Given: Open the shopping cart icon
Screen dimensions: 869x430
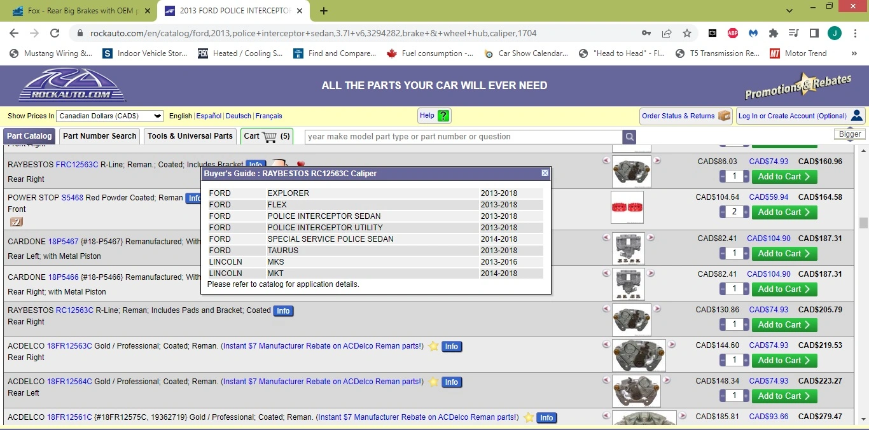Looking at the screenshot, I should point(270,136).
